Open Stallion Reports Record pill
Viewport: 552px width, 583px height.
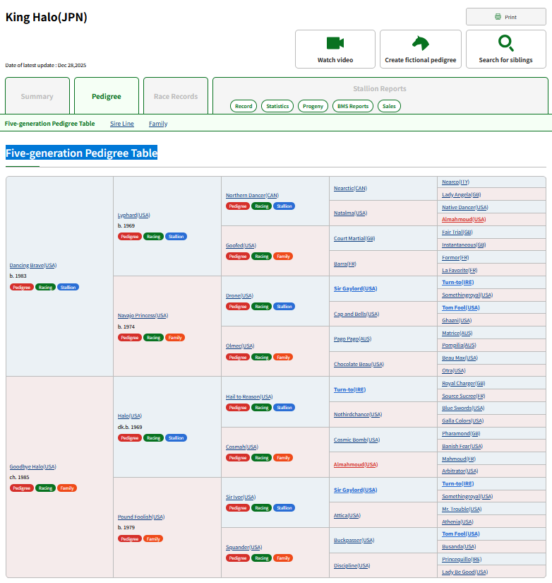tap(244, 106)
